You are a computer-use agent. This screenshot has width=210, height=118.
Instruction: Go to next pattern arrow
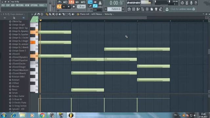tap(123, 9)
